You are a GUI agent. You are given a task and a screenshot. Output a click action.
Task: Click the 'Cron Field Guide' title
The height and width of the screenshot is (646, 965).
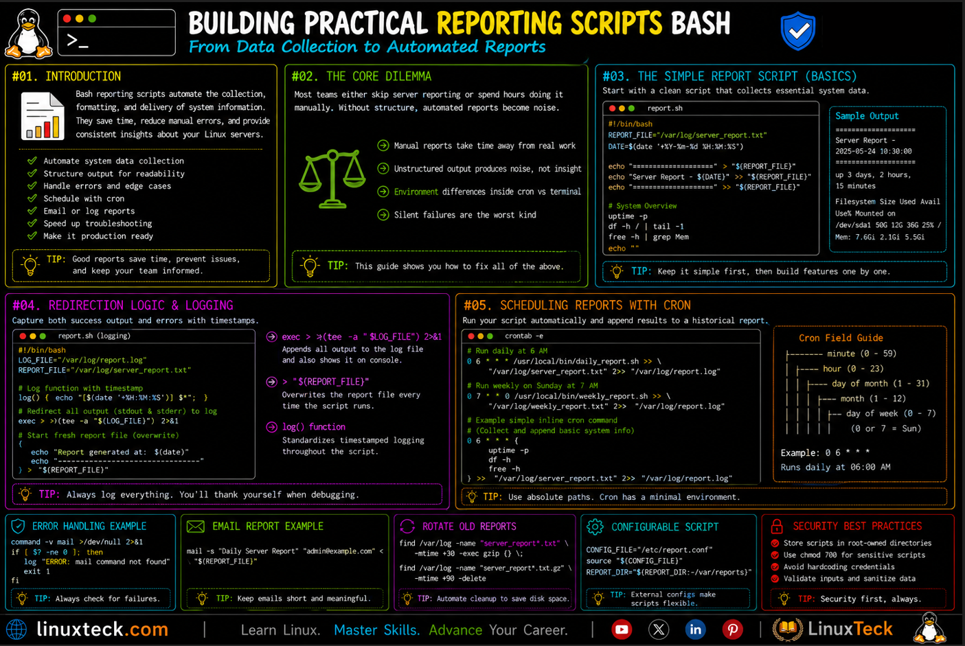coord(841,338)
